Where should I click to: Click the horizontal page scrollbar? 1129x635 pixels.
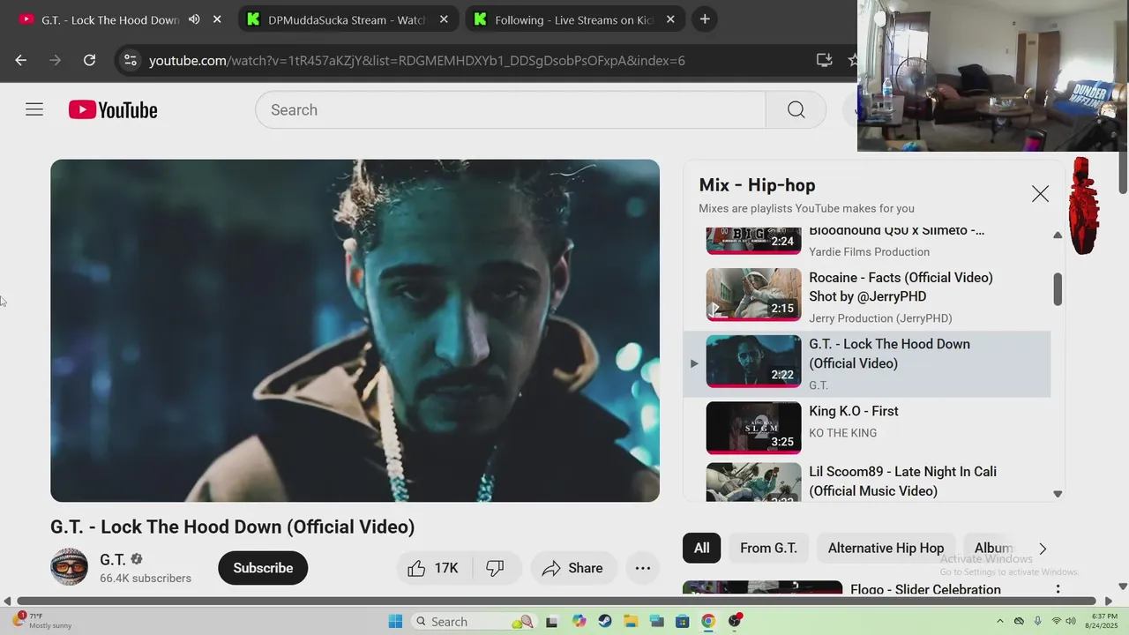557,601
